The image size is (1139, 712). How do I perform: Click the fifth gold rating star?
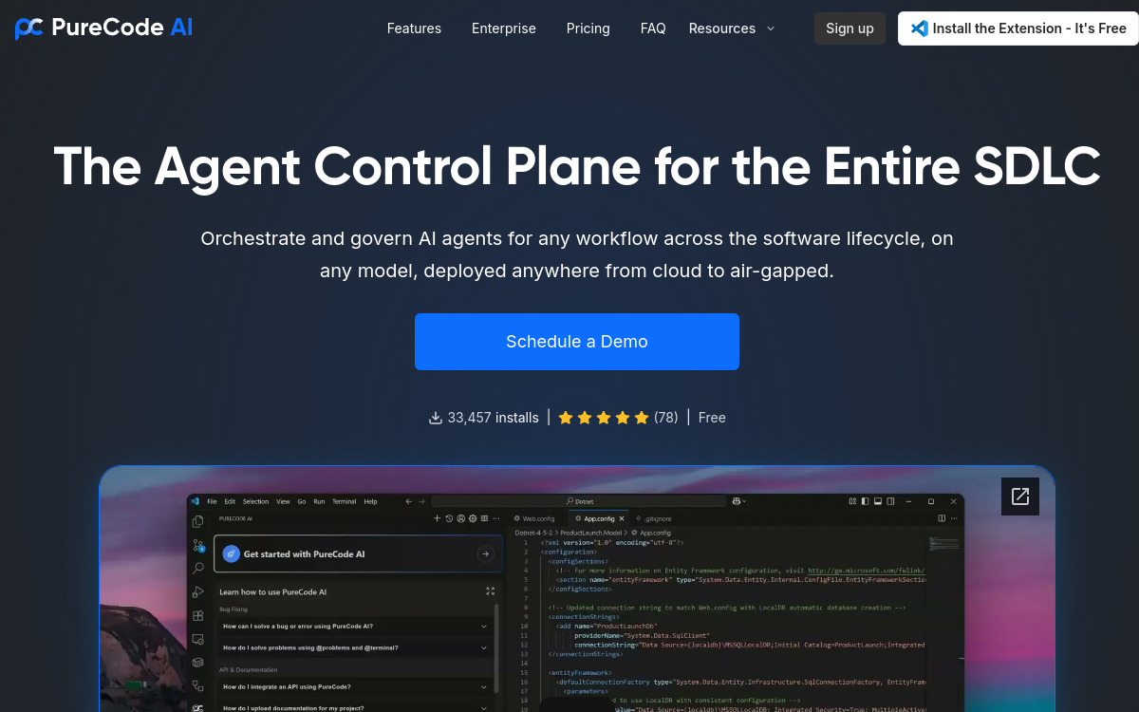click(x=642, y=418)
